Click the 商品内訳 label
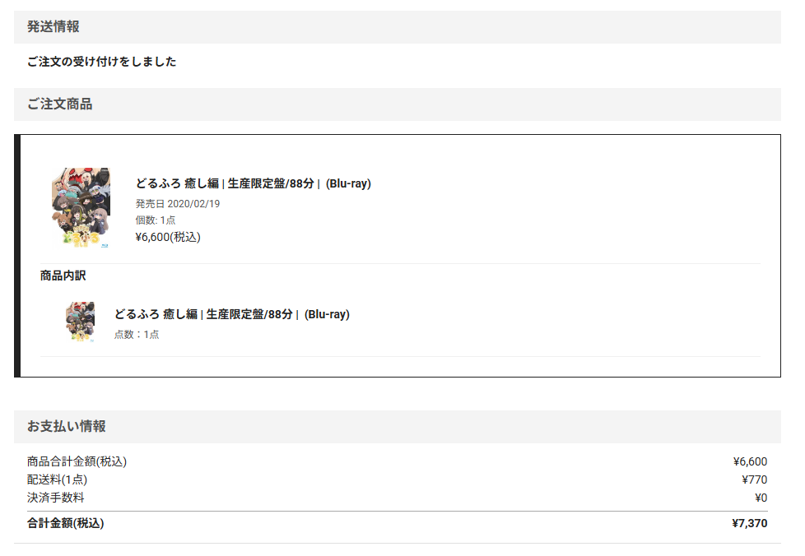Viewport: 805px width, 556px height. tap(63, 276)
